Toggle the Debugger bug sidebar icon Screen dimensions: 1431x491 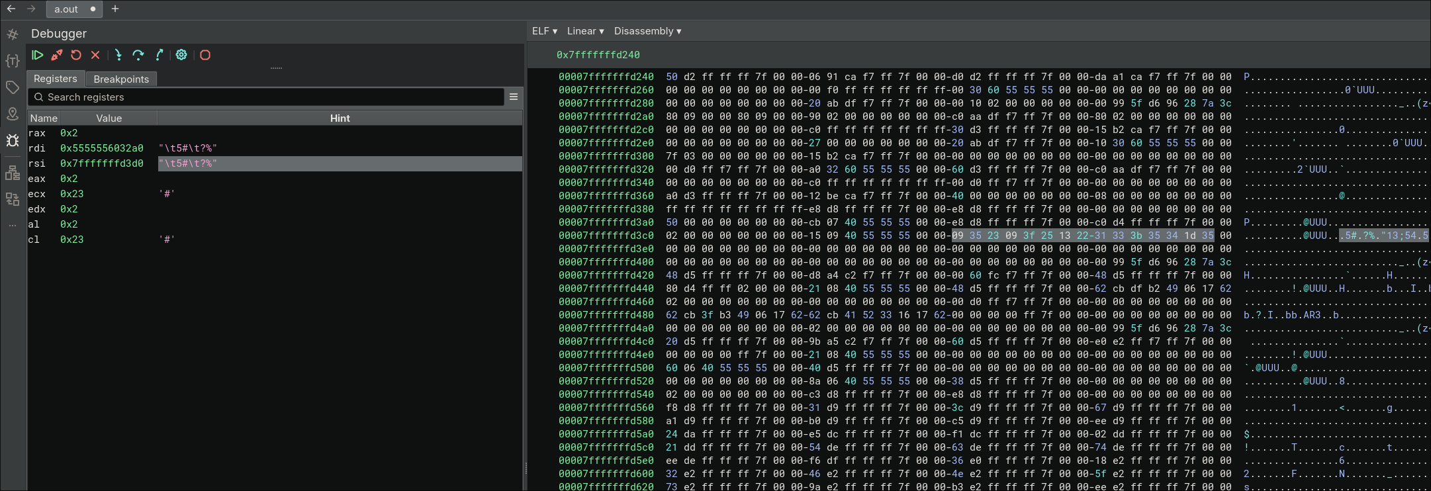coord(12,140)
